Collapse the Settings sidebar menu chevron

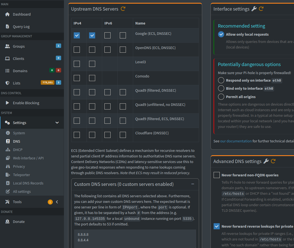[x=57, y=123]
